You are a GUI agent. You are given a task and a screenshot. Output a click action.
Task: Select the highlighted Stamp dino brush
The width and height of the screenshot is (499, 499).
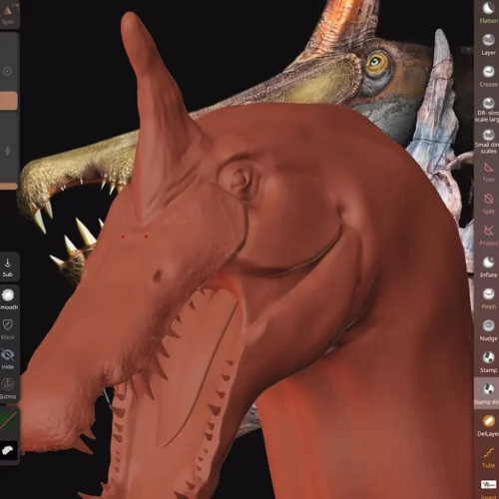(x=487, y=392)
